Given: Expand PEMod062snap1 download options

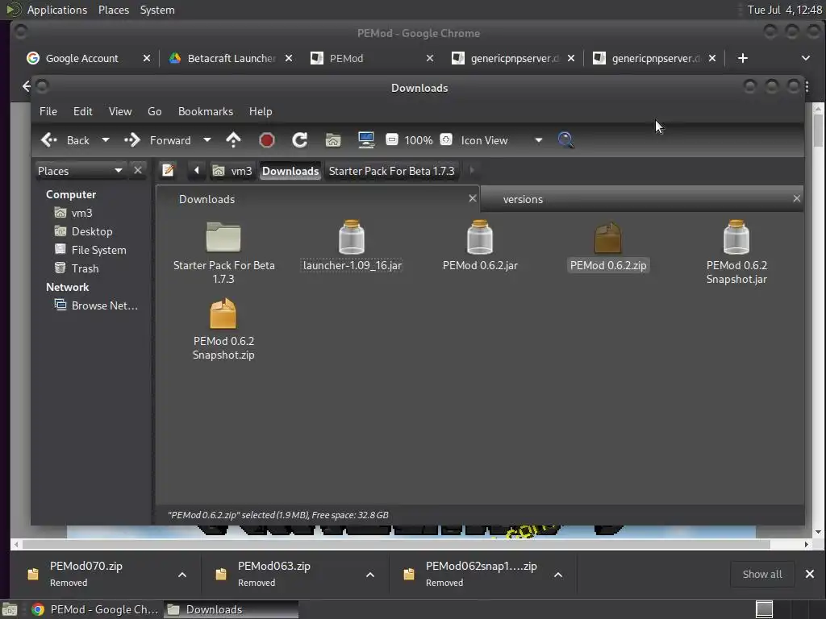Looking at the screenshot, I should pyautogui.click(x=558, y=575).
